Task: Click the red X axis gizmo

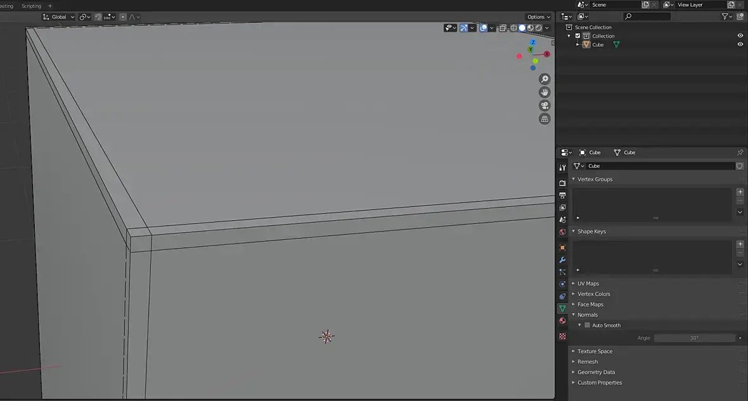Action: (x=546, y=54)
